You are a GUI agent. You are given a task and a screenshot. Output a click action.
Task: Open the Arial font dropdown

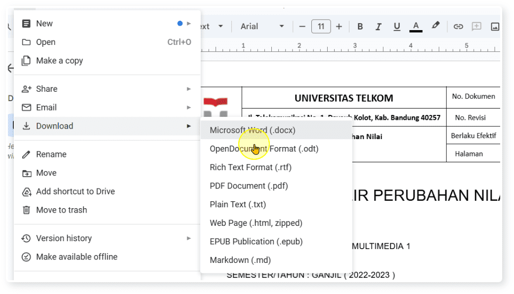[x=262, y=26]
